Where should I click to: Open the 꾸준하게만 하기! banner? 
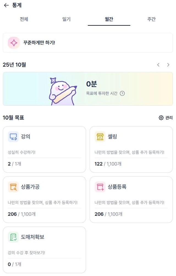(88, 43)
